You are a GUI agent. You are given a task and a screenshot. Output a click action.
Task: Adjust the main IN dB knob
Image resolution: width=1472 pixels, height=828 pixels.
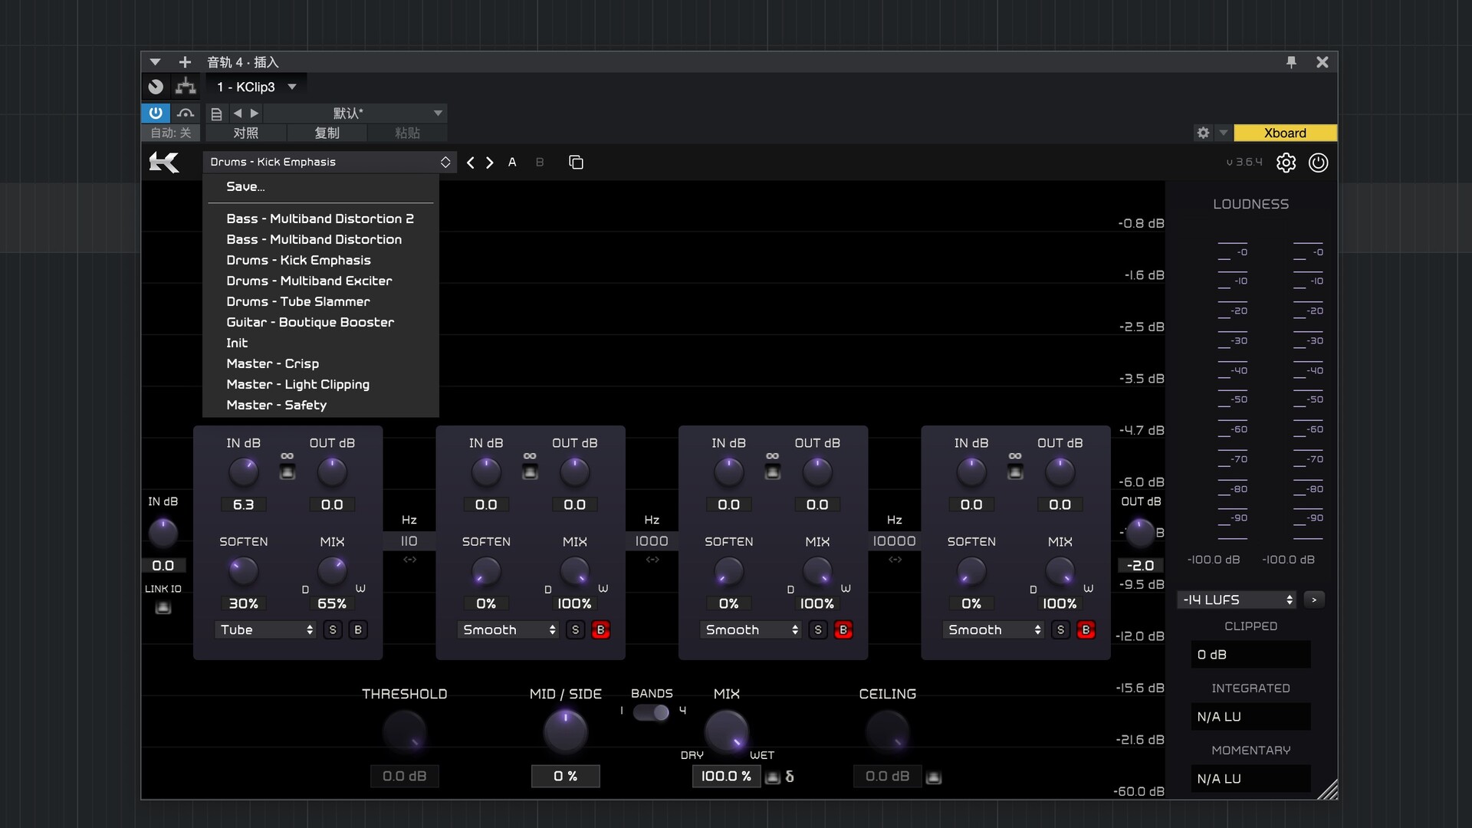click(x=163, y=533)
